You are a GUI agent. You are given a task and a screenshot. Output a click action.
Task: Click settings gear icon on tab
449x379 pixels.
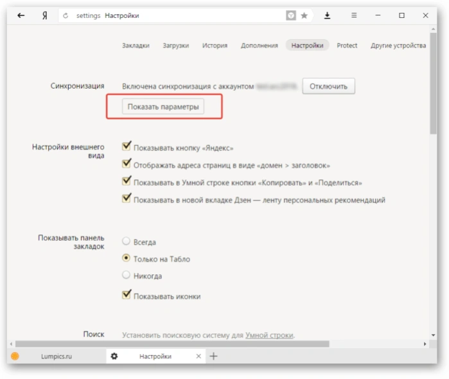tap(114, 356)
